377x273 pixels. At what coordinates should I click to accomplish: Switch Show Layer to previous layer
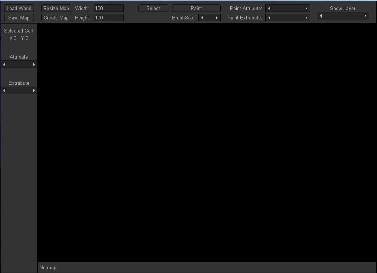point(321,16)
